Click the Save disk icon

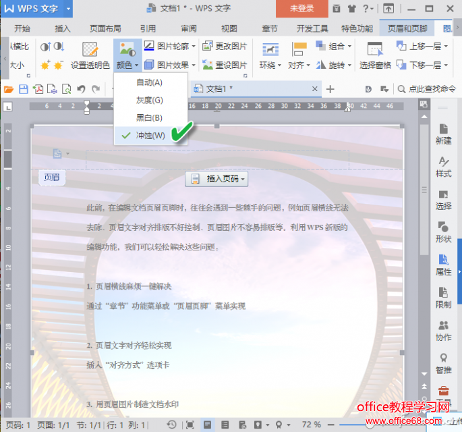pyautogui.click(x=24, y=89)
